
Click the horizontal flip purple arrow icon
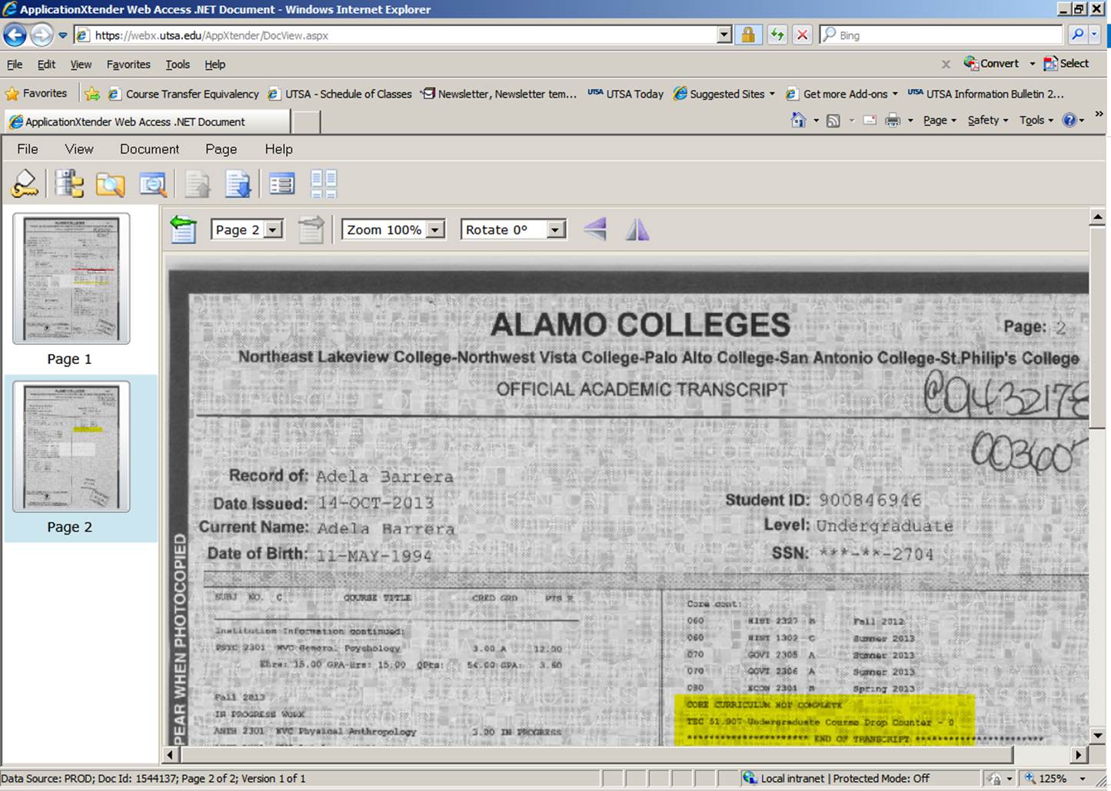tap(595, 230)
